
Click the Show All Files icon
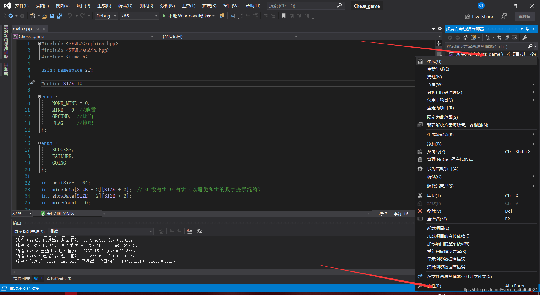514,38
